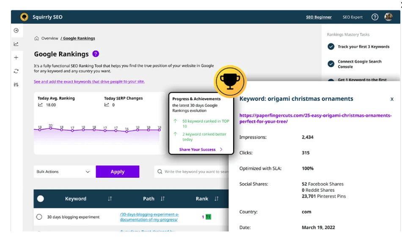The height and width of the screenshot is (242, 402).
Task: Click the plus icon in sidebar
Action: click(x=16, y=57)
